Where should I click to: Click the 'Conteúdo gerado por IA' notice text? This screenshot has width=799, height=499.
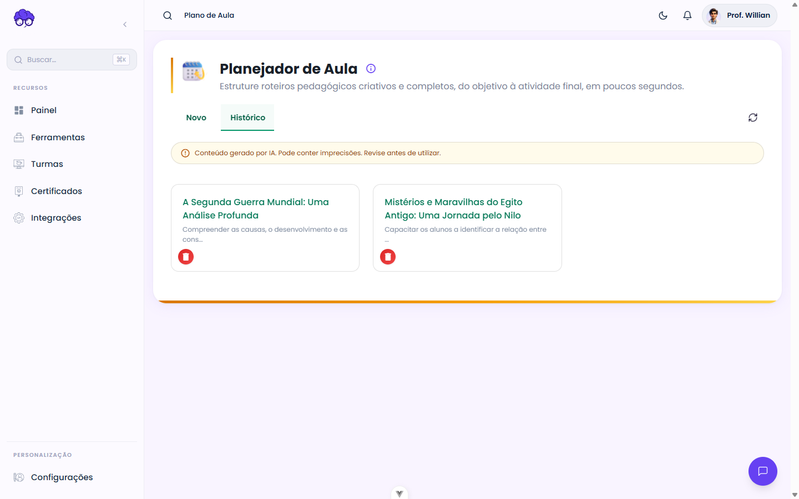317,153
